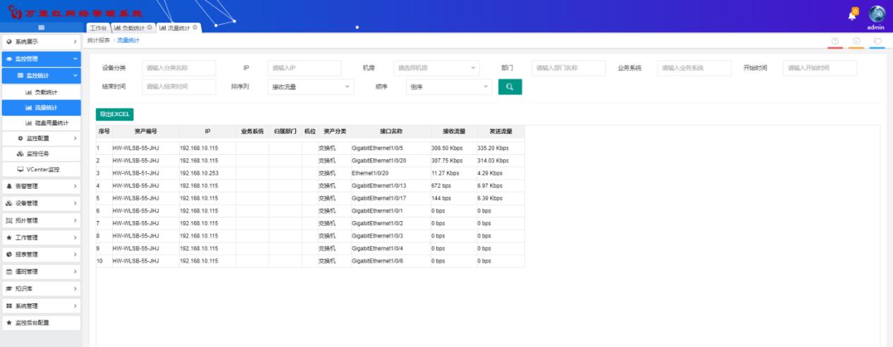Click the GigabitEthernet1/0/13 interface cell
893x347 pixels.
[x=390, y=186]
